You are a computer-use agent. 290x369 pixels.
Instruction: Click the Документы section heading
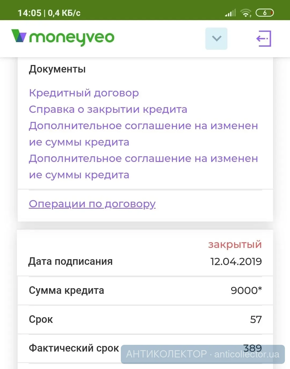(x=57, y=69)
